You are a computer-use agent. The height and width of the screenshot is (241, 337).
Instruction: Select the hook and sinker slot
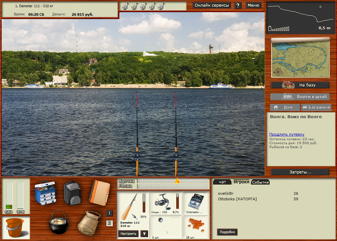tap(165, 228)
